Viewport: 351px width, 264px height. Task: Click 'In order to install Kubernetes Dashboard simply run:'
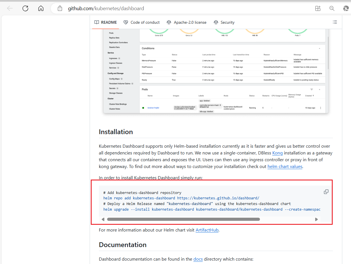151,178
